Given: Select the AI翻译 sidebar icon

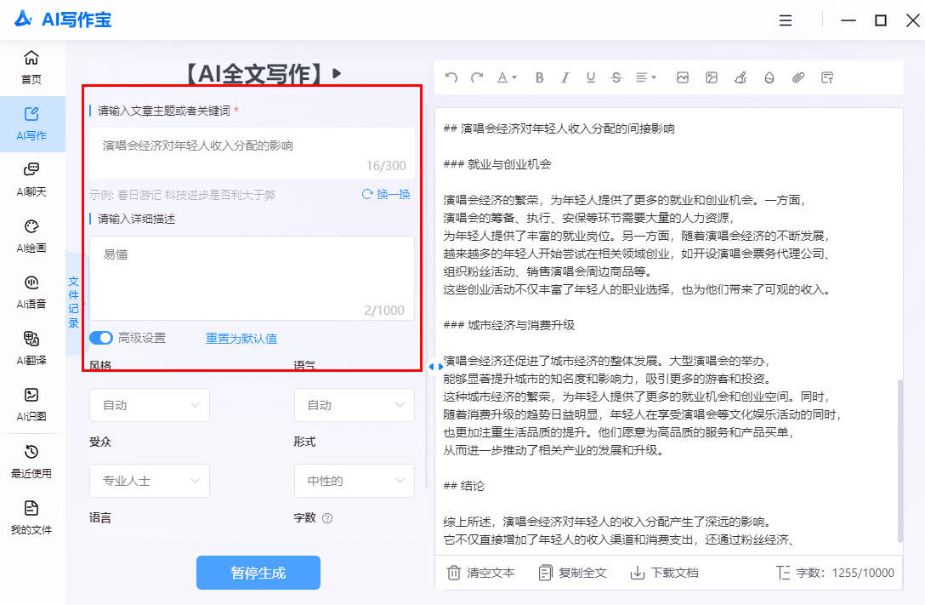Looking at the screenshot, I should 31,345.
